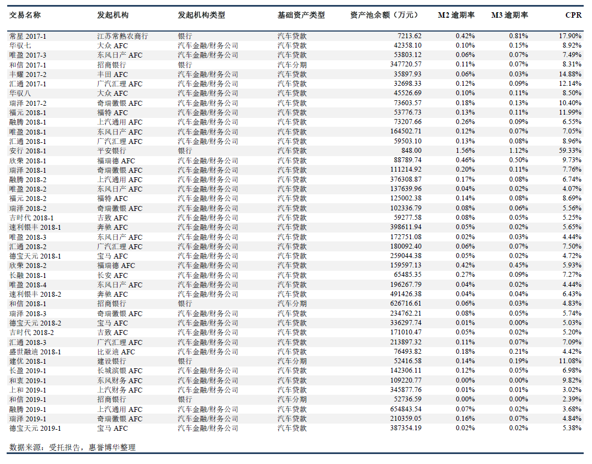This screenshot has width=592, height=464.
Task: Click the 福元 2018-1 transaction name
Action: (28, 112)
